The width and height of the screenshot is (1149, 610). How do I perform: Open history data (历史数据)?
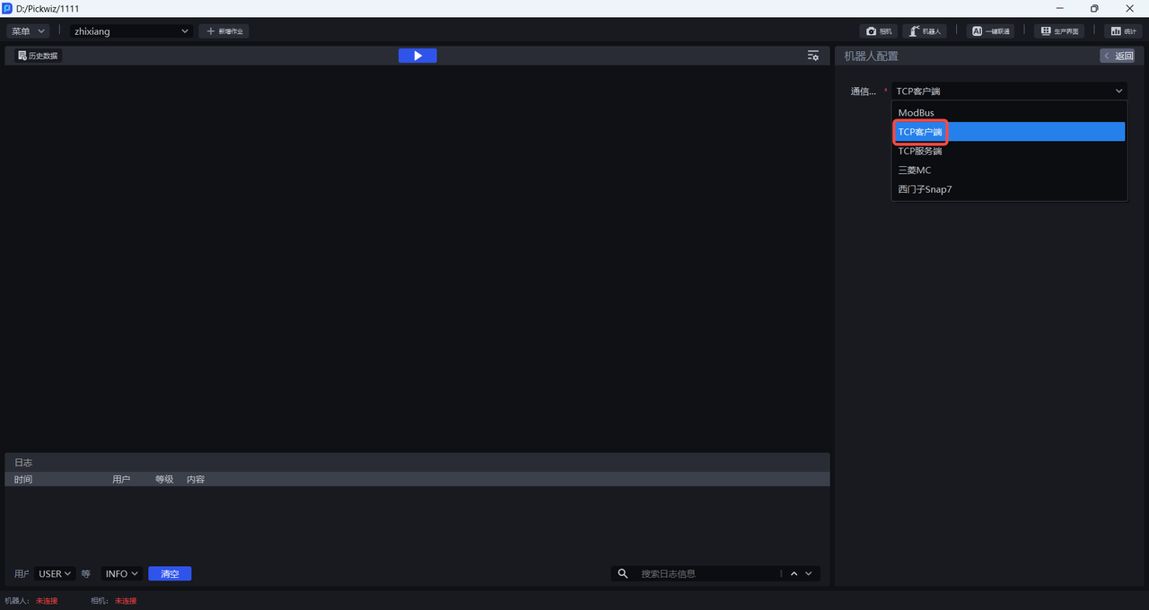pos(38,56)
